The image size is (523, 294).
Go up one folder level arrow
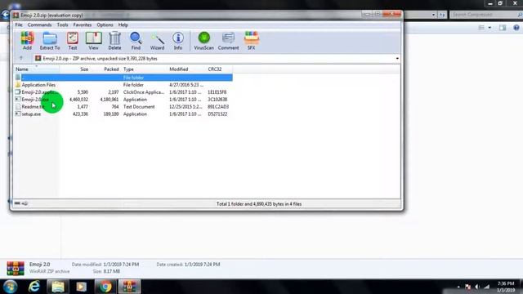(21, 58)
